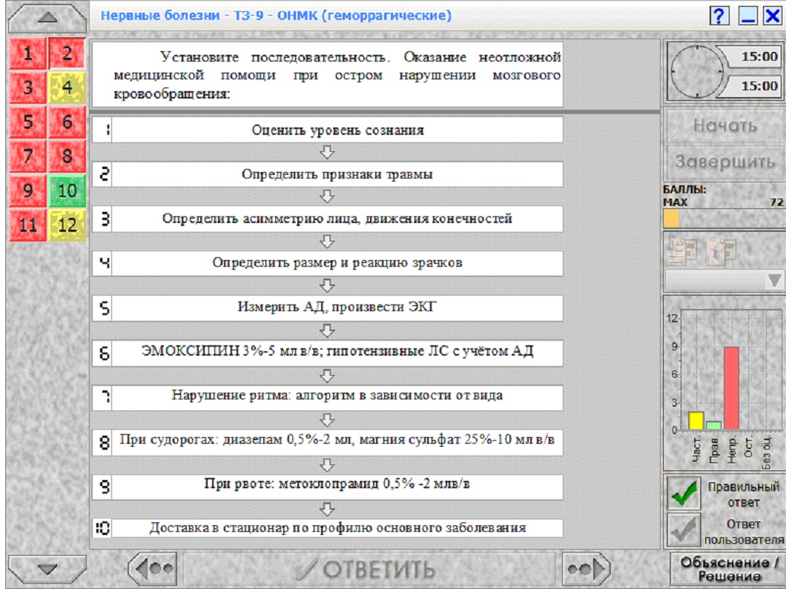Select step 'Нарушение ритма: алгоритм'
Image resolution: width=786 pixels, height=589 pixels.
(327, 397)
